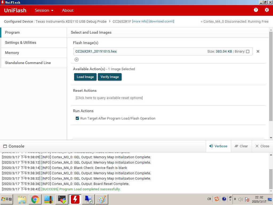The height and width of the screenshot is (205, 273).
Task: Click the Sogou input method tray icon
Action: click(217, 199)
